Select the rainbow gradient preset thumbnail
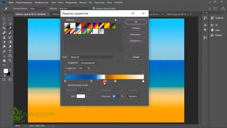The image size is (227, 128). 84,31
